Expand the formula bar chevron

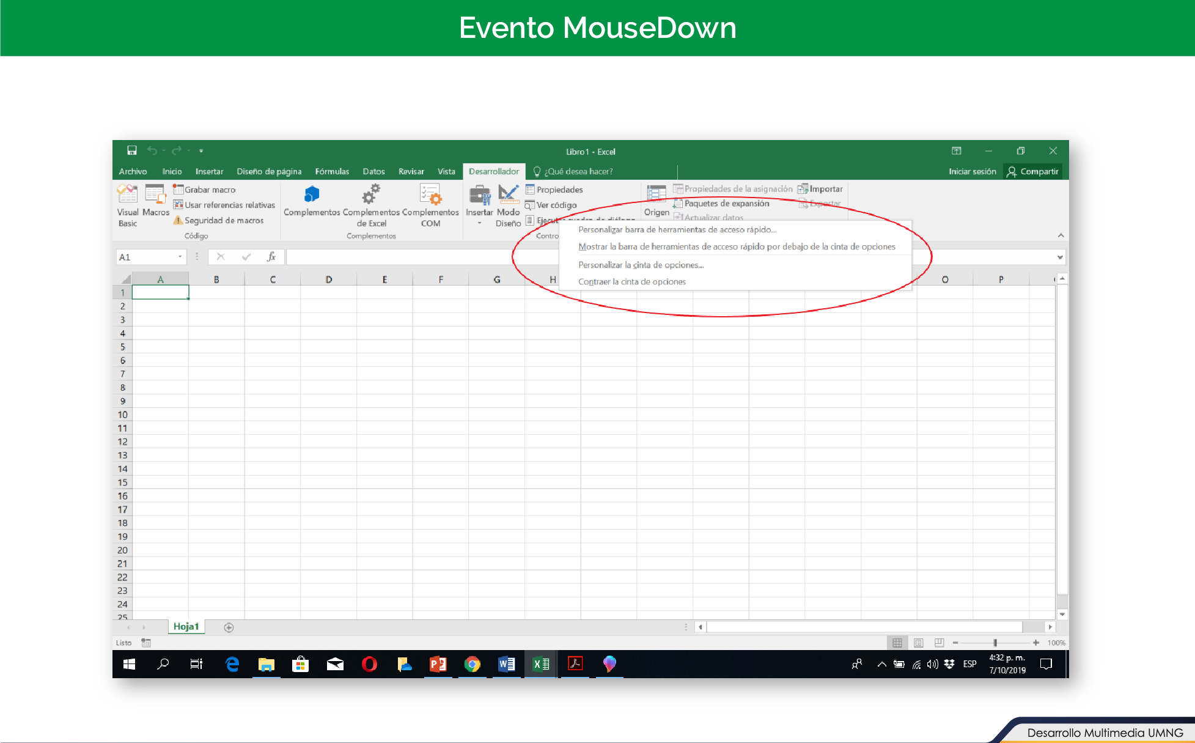1059,257
